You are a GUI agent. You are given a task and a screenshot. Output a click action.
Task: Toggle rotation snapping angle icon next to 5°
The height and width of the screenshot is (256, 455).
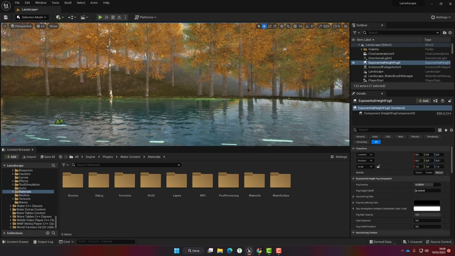tap(307, 26)
